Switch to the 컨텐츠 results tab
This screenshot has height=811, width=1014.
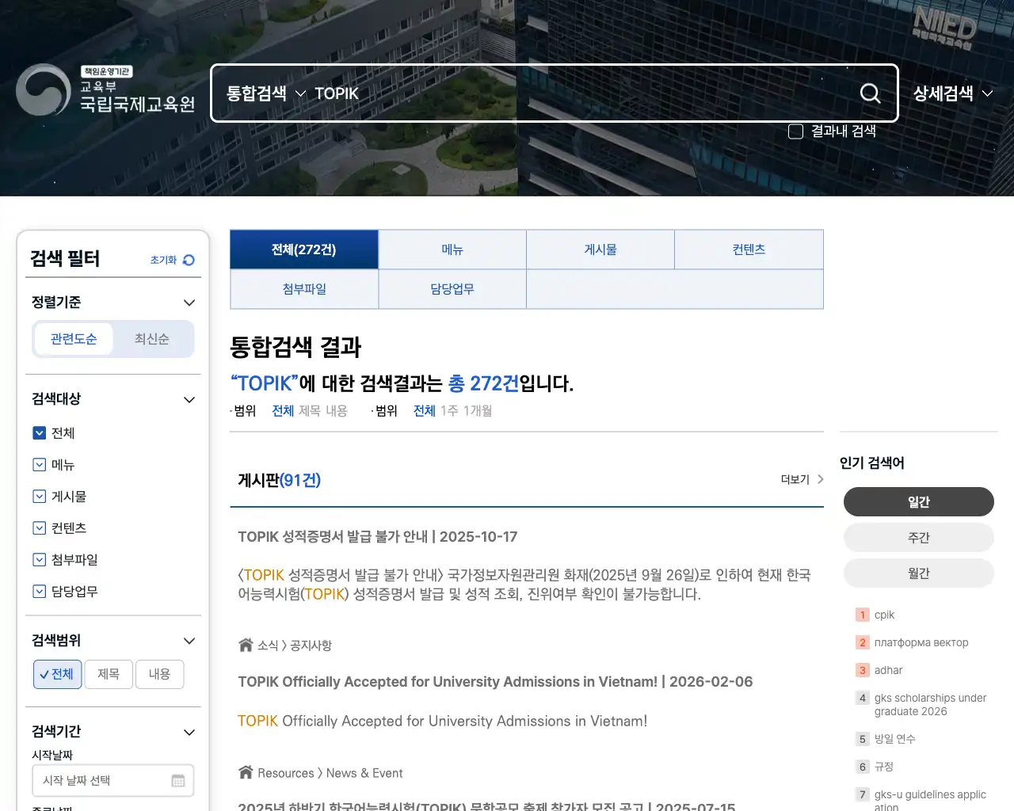749,249
